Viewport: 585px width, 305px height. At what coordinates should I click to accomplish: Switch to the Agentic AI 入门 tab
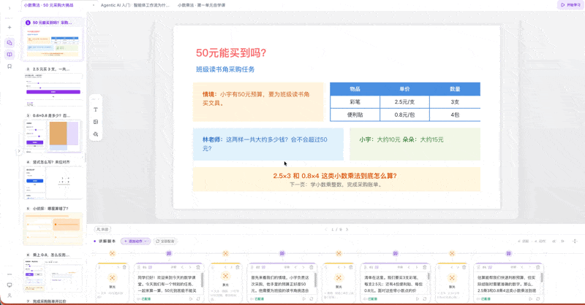coord(135,5)
